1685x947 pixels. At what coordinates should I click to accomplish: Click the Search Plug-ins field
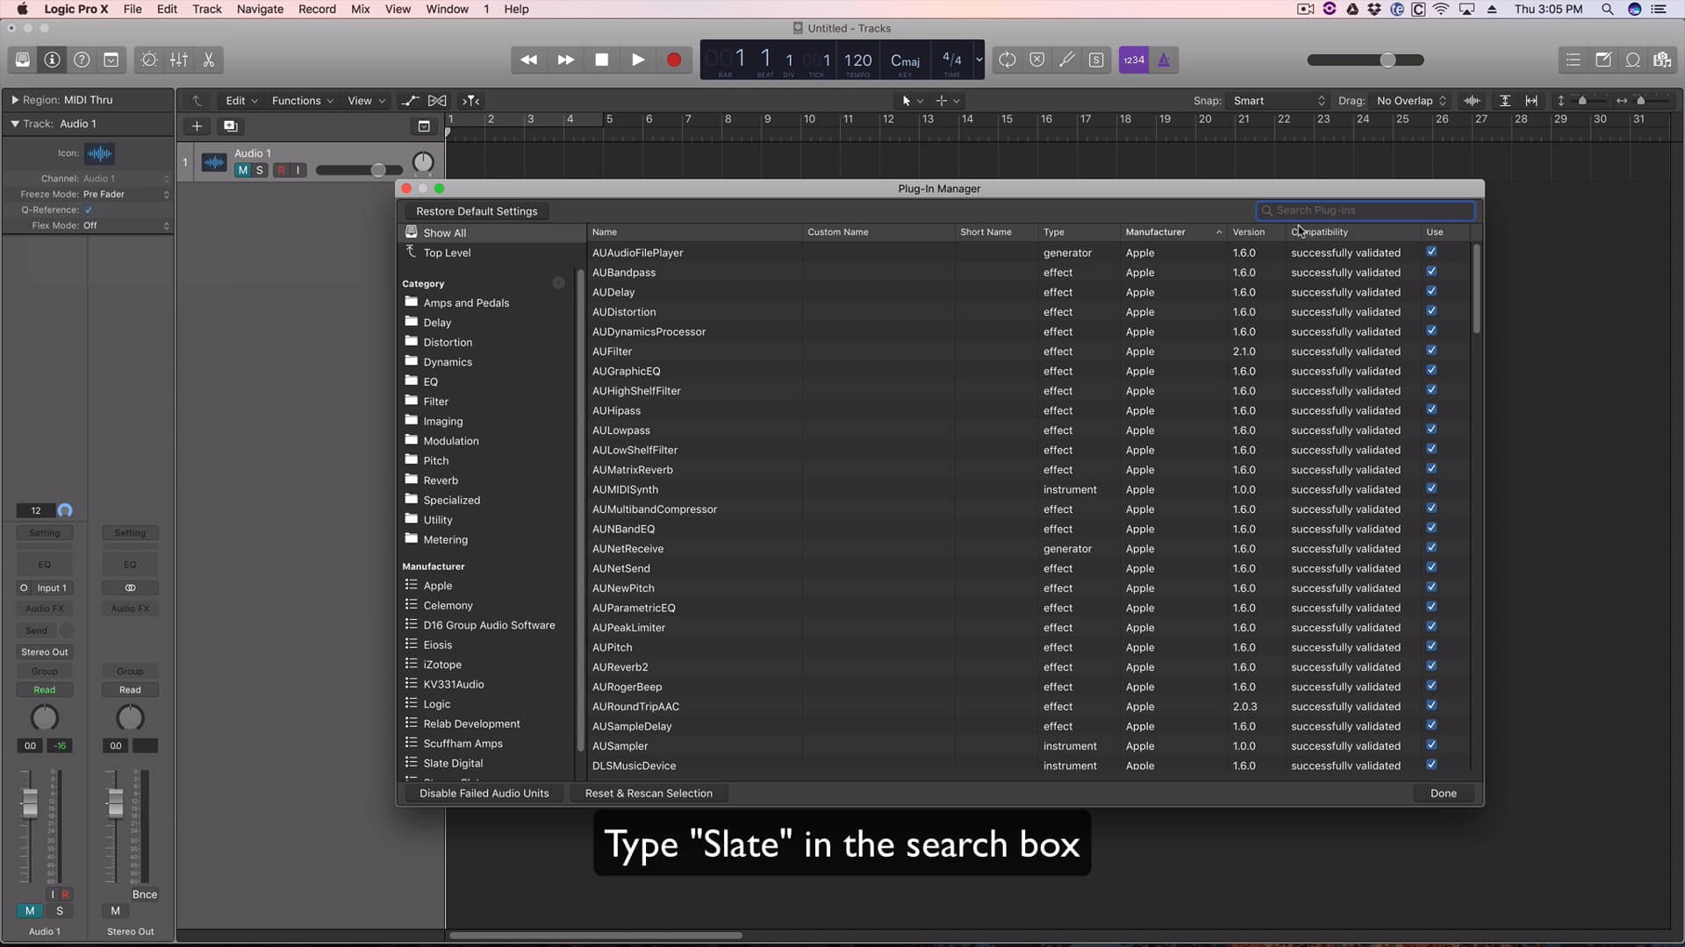[x=1366, y=210]
